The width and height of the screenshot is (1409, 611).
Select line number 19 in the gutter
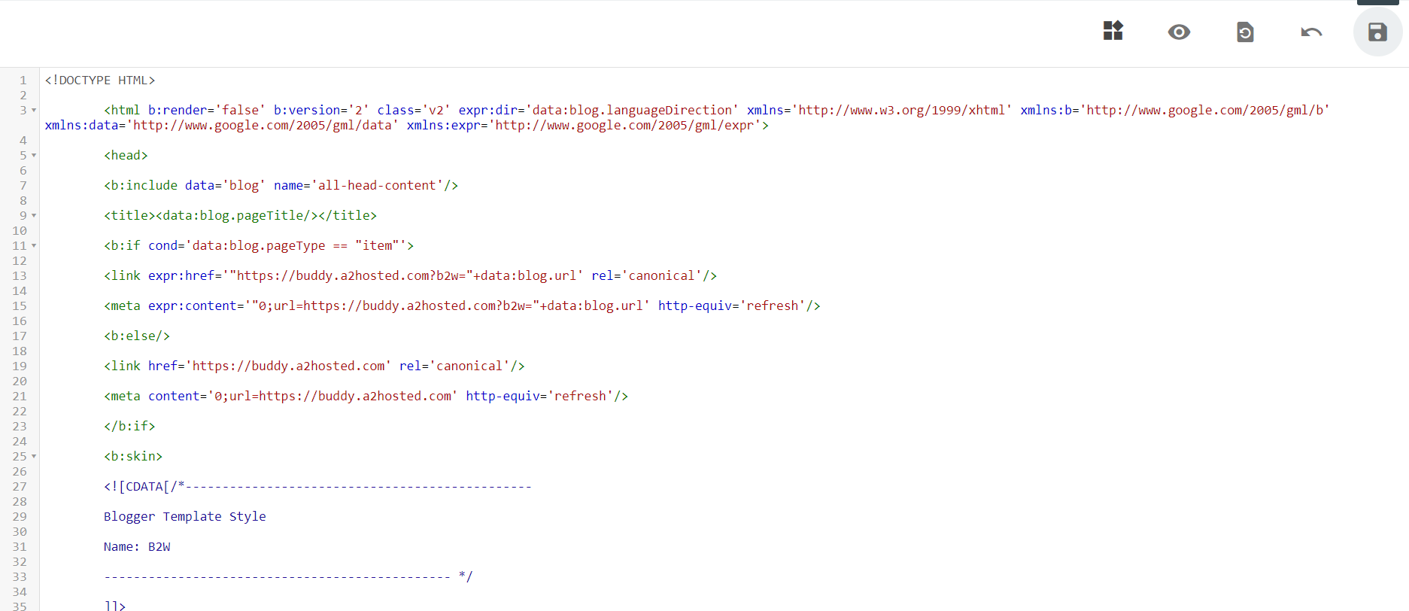[x=20, y=366]
